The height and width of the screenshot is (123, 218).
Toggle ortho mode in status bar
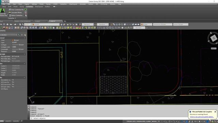tap(167, 122)
